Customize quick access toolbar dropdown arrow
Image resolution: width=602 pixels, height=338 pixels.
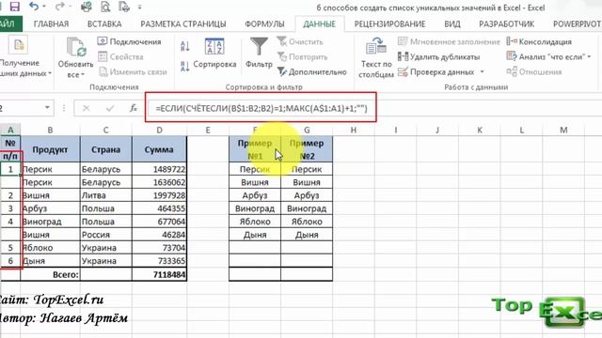(140, 7)
